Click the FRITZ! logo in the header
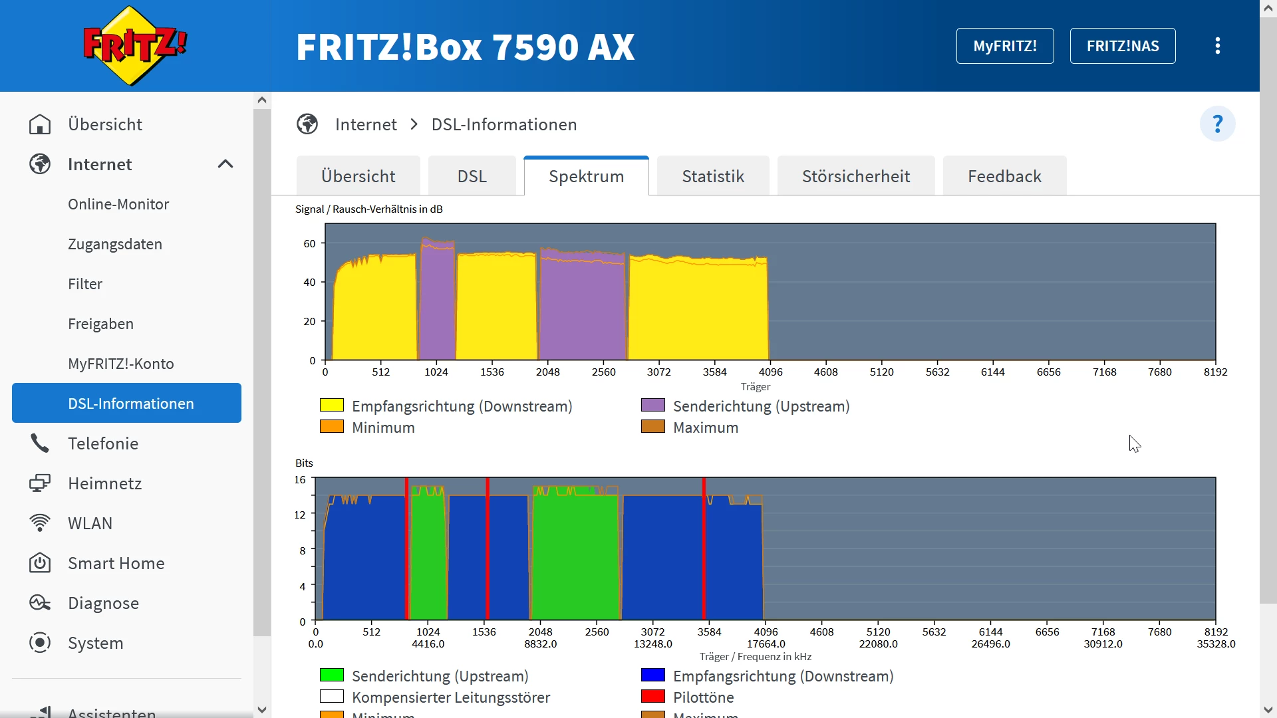 click(135, 46)
